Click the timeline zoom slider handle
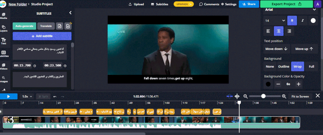This screenshot has width=323, height=135. pos(263,96)
